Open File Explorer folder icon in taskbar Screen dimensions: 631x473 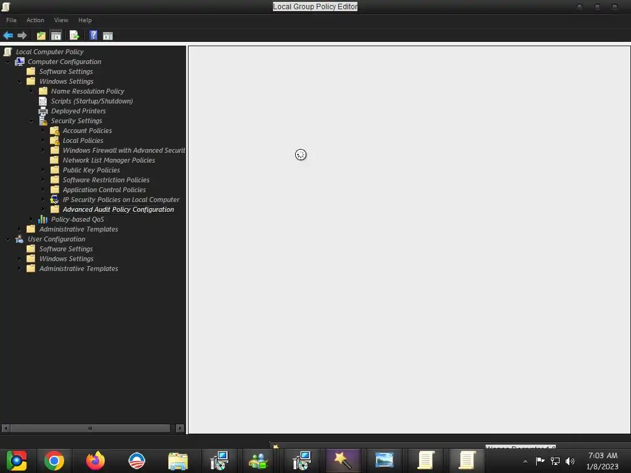pos(178,461)
